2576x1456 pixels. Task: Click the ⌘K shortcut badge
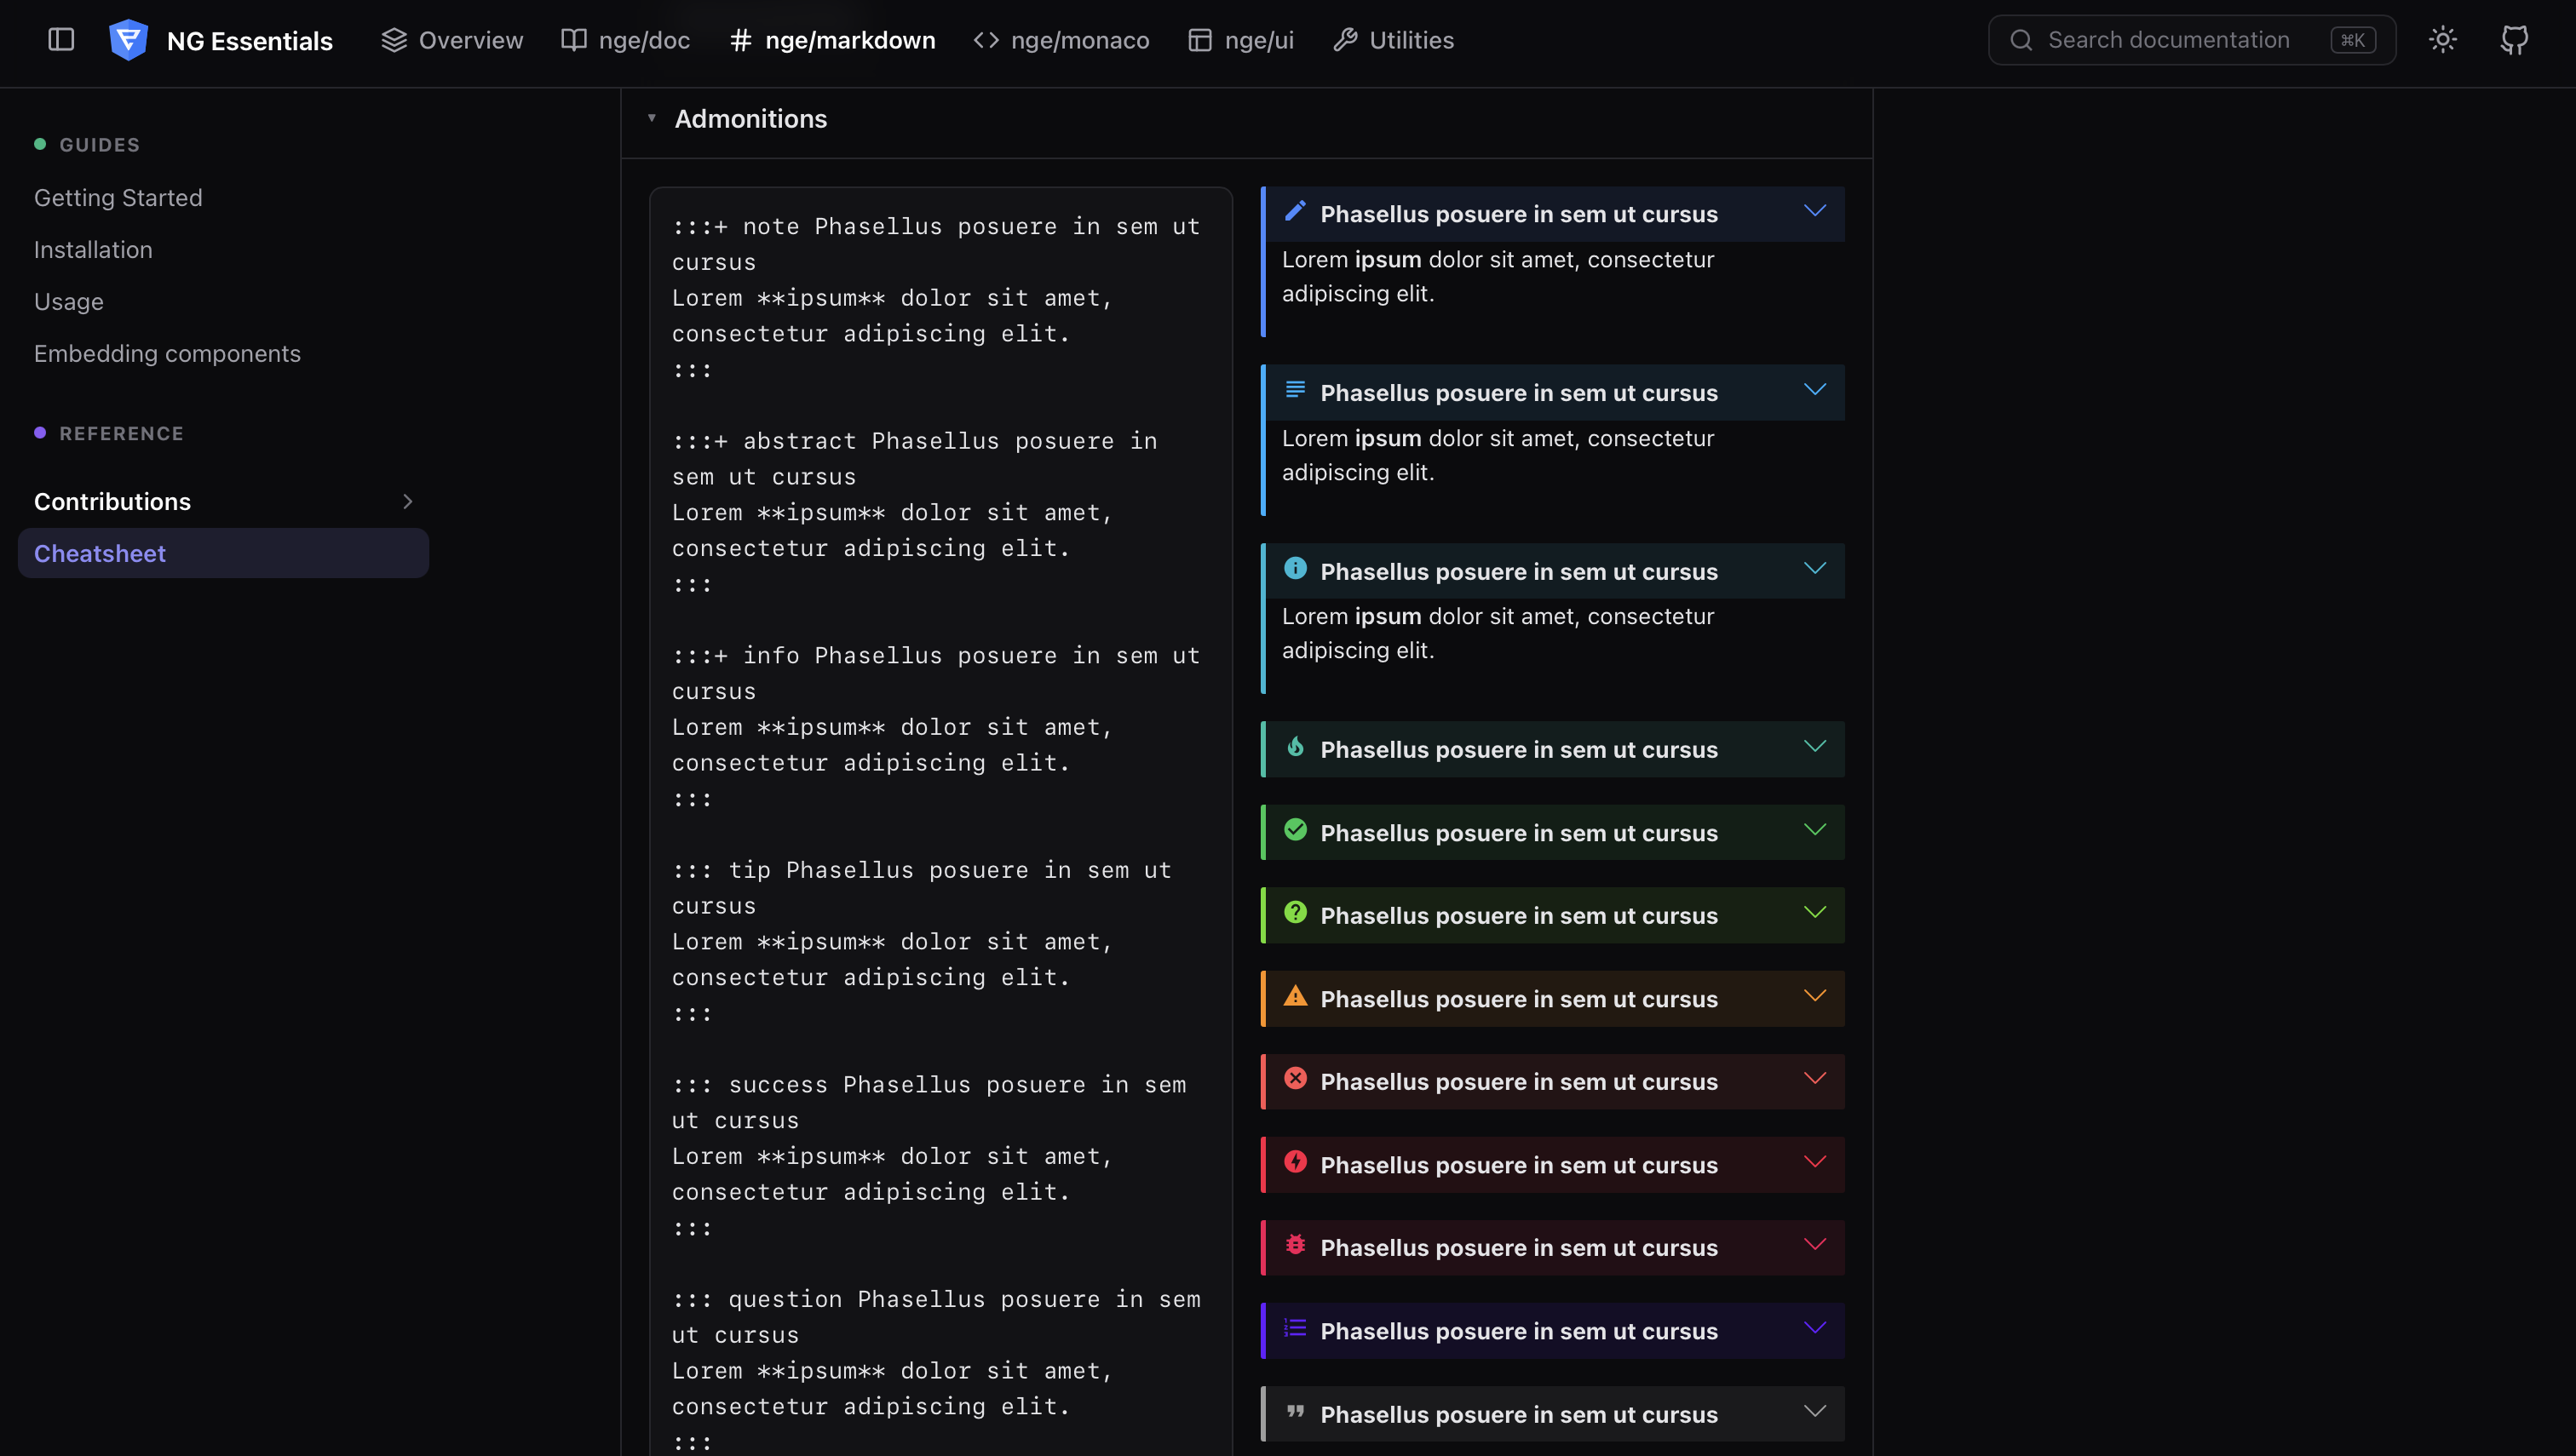click(x=2352, y=40)
